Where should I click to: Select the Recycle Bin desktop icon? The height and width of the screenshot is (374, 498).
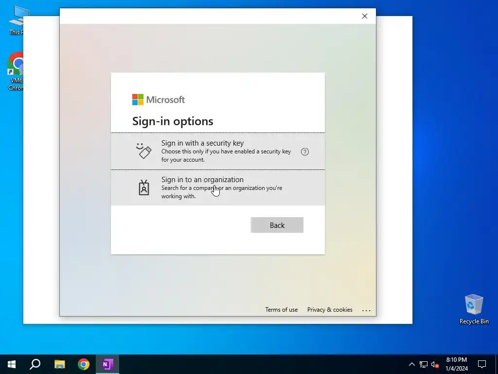[474, 309]
